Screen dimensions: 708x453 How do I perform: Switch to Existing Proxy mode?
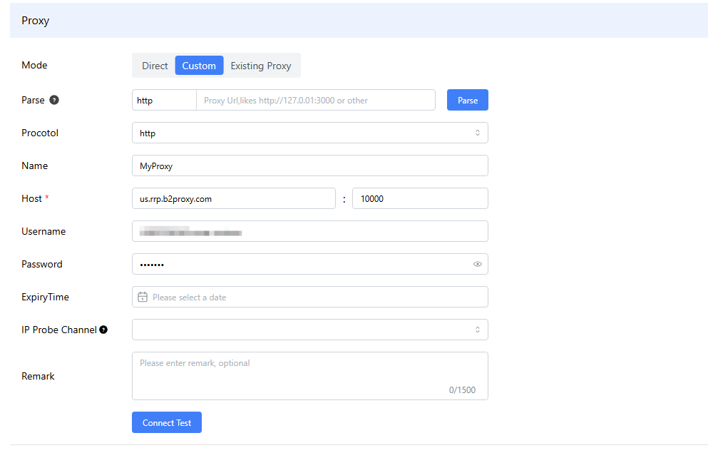pos(261,66)
